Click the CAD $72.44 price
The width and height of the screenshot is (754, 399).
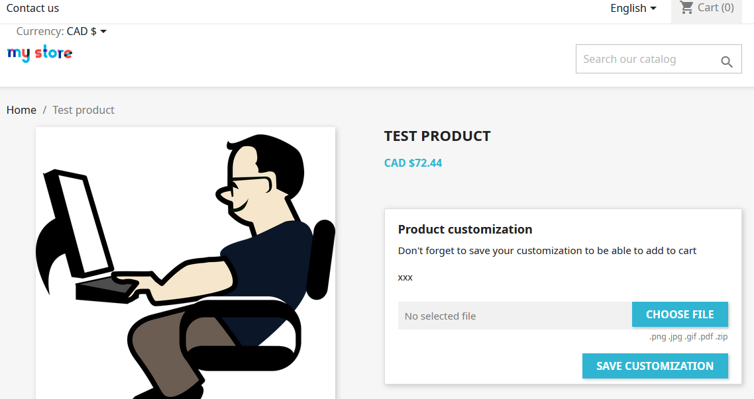click(x=413, y=163)
